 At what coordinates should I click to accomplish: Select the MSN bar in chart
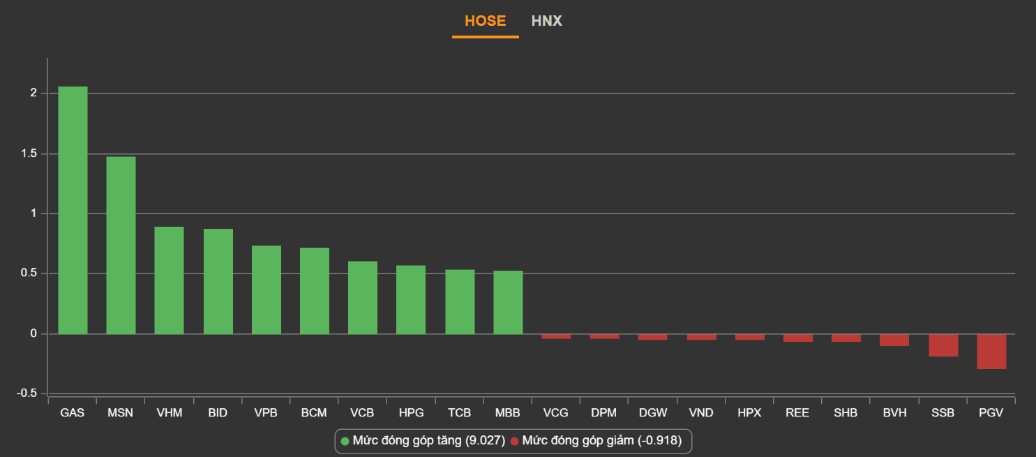pyautogui.click(x=121, y=245)
